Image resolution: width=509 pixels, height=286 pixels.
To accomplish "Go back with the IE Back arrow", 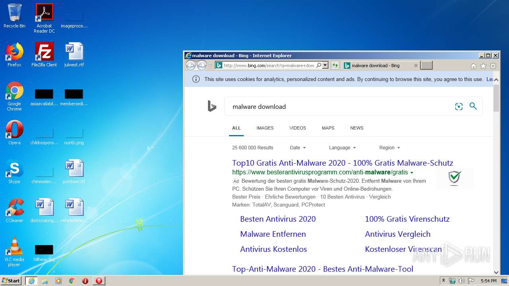I will (x=191, y=66).
